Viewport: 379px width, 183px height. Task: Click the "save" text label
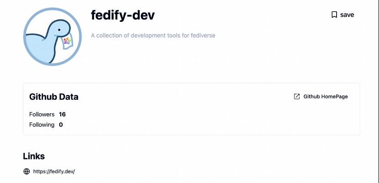point(347,15)
